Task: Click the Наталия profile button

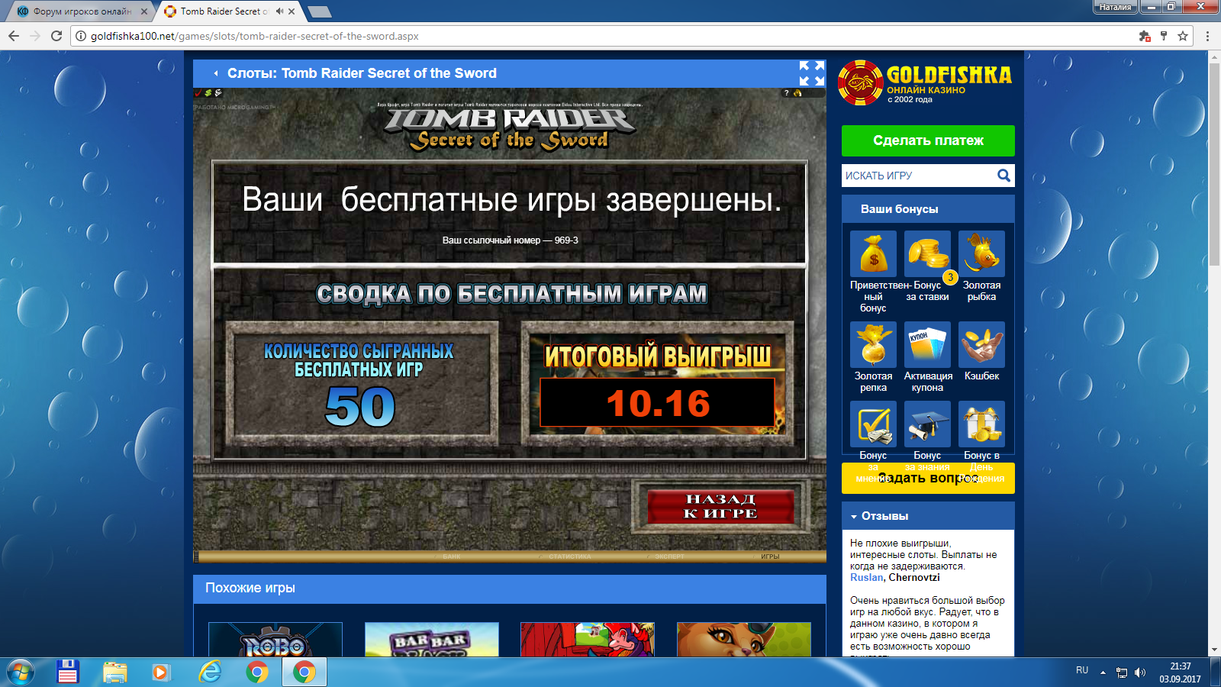Action: pos(1115,7)
